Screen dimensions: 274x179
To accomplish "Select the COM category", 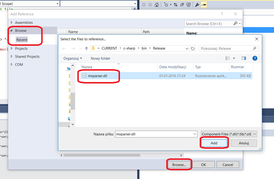I will coord(19,64).
